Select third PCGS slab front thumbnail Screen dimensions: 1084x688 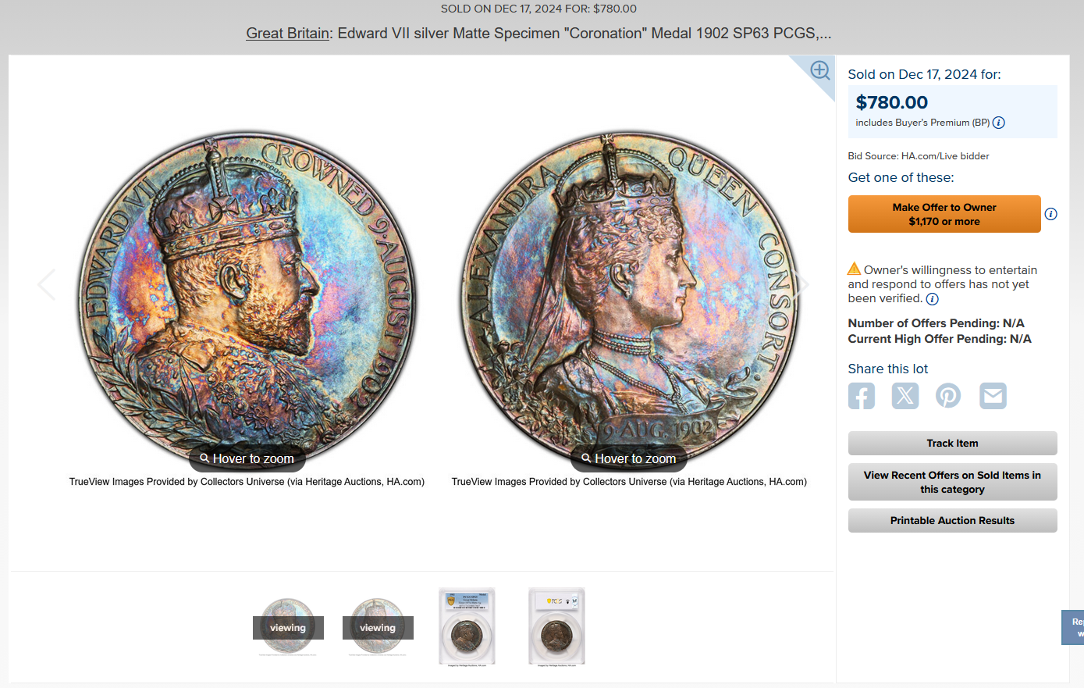click(467, 627)
